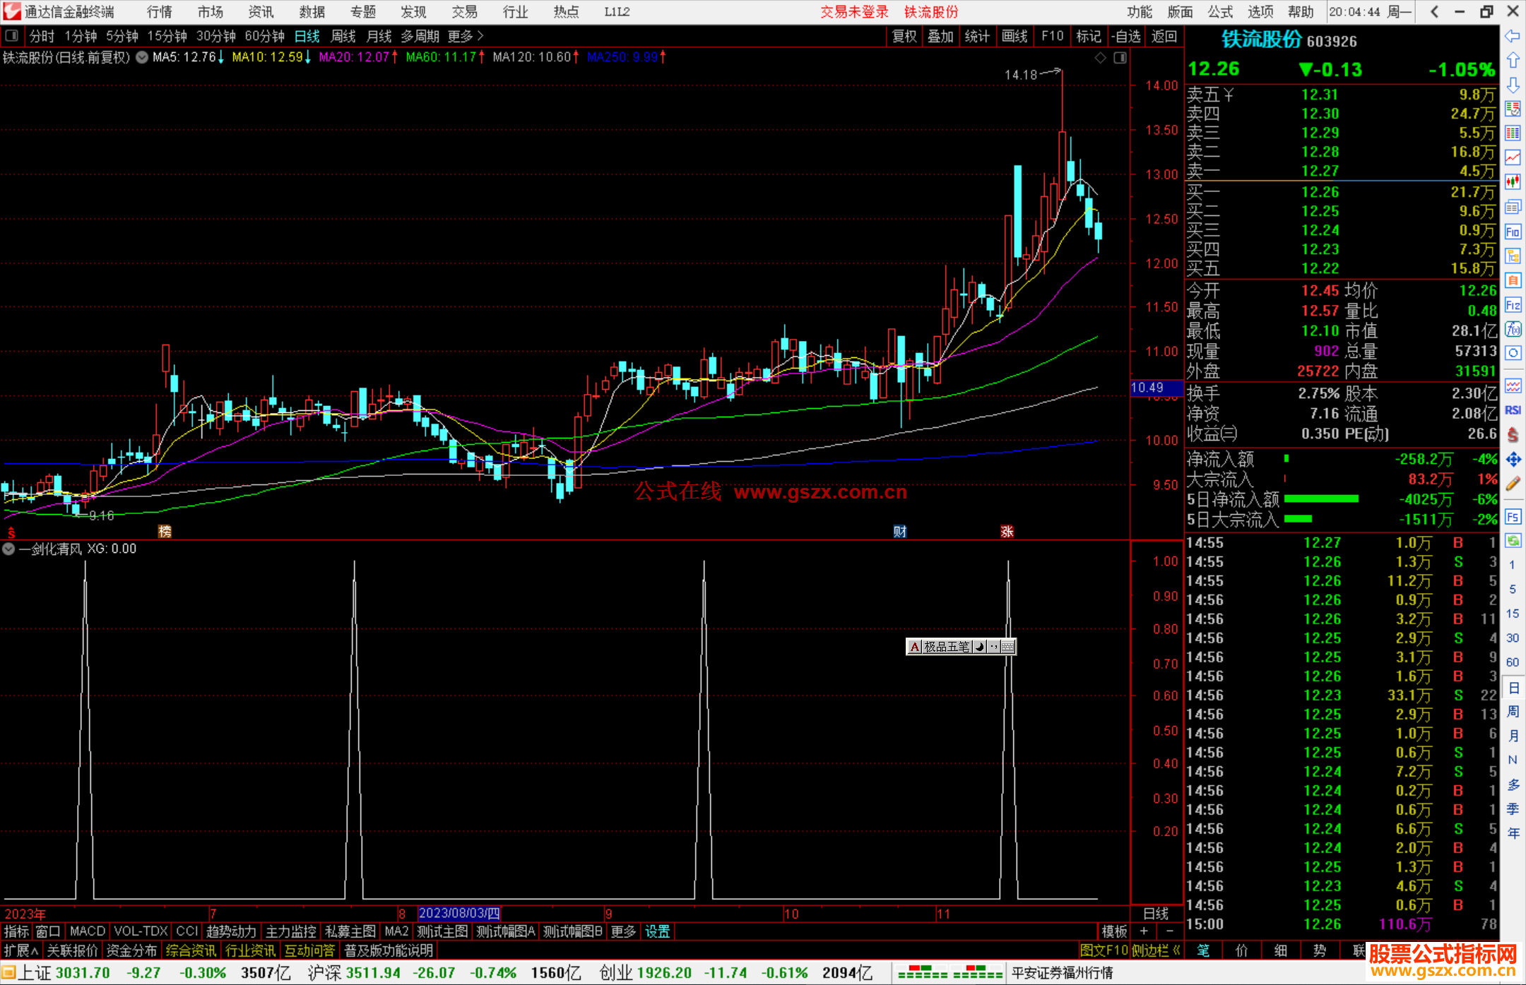Click the F10 company info sidebar icon
The width and height of the screenshot is (1526, 985).
coord(1513,232)
